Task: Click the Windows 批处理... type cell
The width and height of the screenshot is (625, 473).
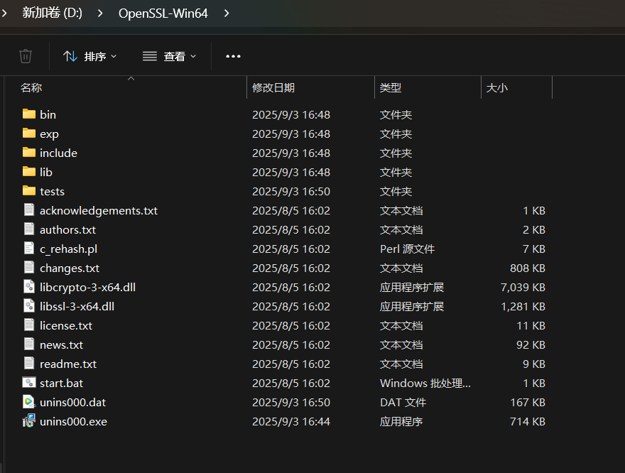Action: click(x=425, y=383)
